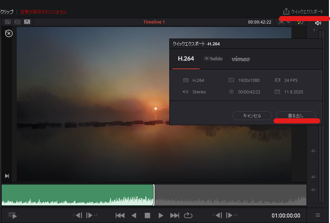This screenshot has height=223, width=330.
Task: Jump to the end of timeline
Action: [174, 215]
